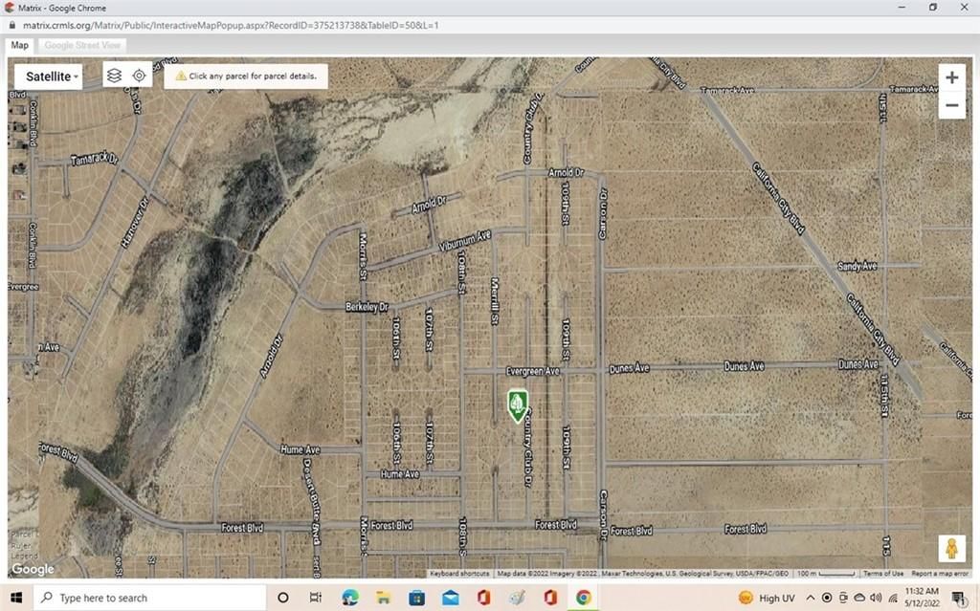The image size is (980, 611).
Task: Launch the Mail app in taskbar
Action: point(450,598)
